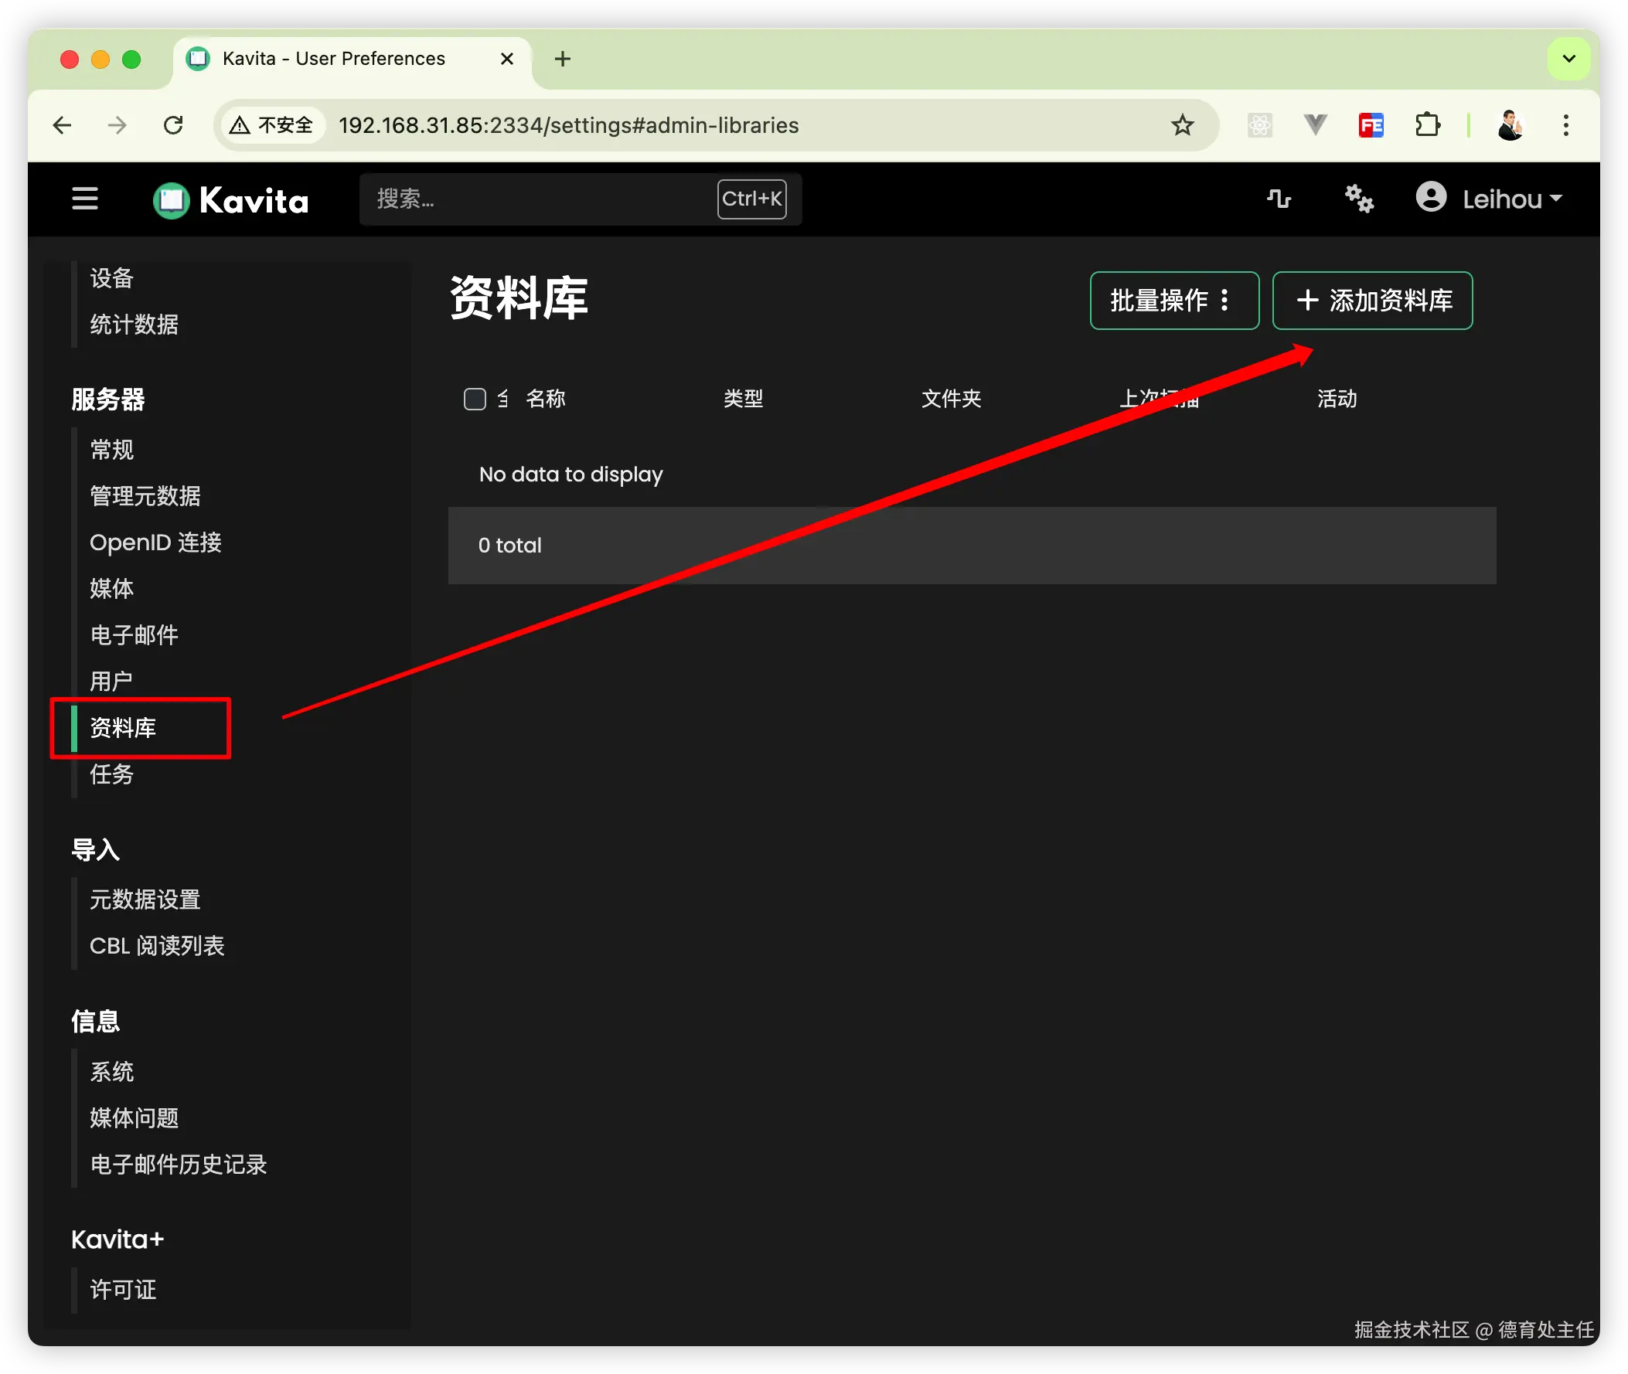This screenshot has height=1374, width=1628.
Task: Open the 任务 settings section
Action: tap(111, 774)
